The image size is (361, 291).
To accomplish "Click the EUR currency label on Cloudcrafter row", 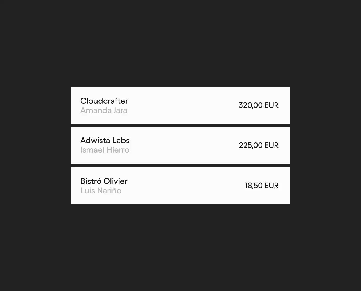I will tap(272, 105).
